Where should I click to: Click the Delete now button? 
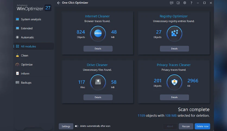(202, 126)
